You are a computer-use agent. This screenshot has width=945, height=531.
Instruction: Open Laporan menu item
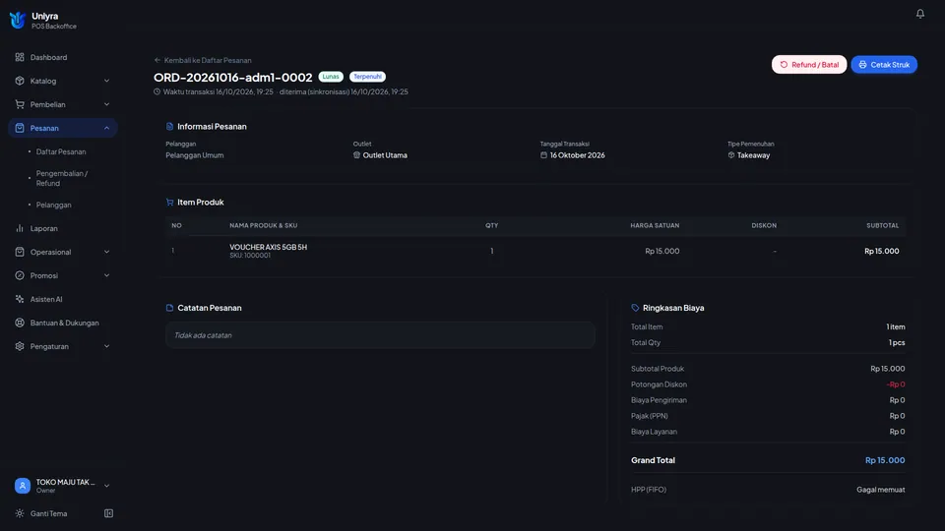coord(63,228)
